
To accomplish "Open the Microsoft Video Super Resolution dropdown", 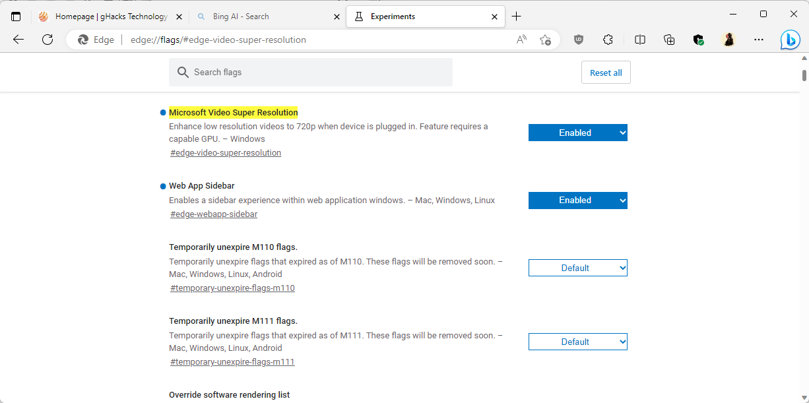I will tap(577, 132).
